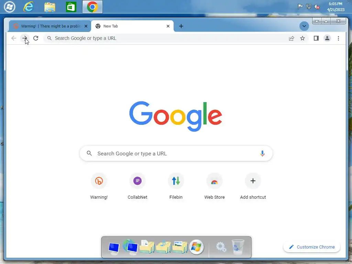The image size is (352, 264).
Task: Click the Add shortcut tile
Action: [x=253, y=187]
